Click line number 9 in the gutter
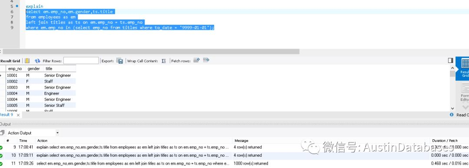The height and width of the screenshot is (168, 469). click(12, 27)
